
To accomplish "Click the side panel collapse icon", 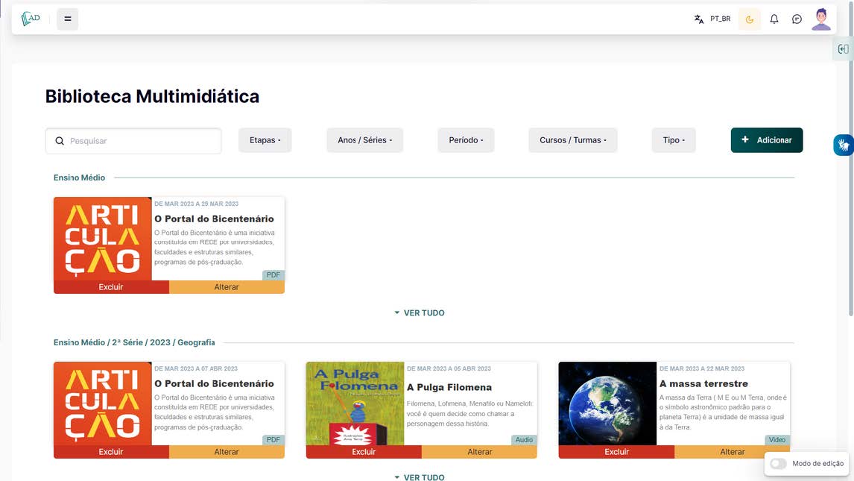I will (843, 49).
